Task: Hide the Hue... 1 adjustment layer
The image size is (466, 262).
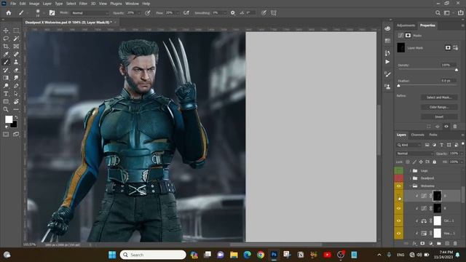Action: pos(398,233)
